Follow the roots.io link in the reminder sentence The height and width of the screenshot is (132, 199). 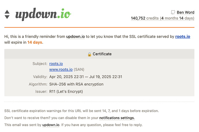pos(183,36)
